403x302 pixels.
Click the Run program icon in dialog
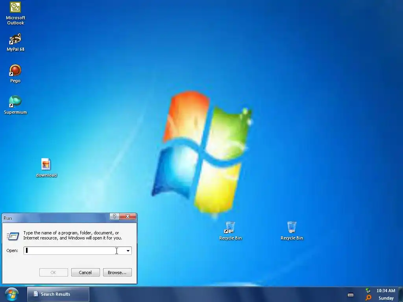pyautogui.click(x=13, y=236)
